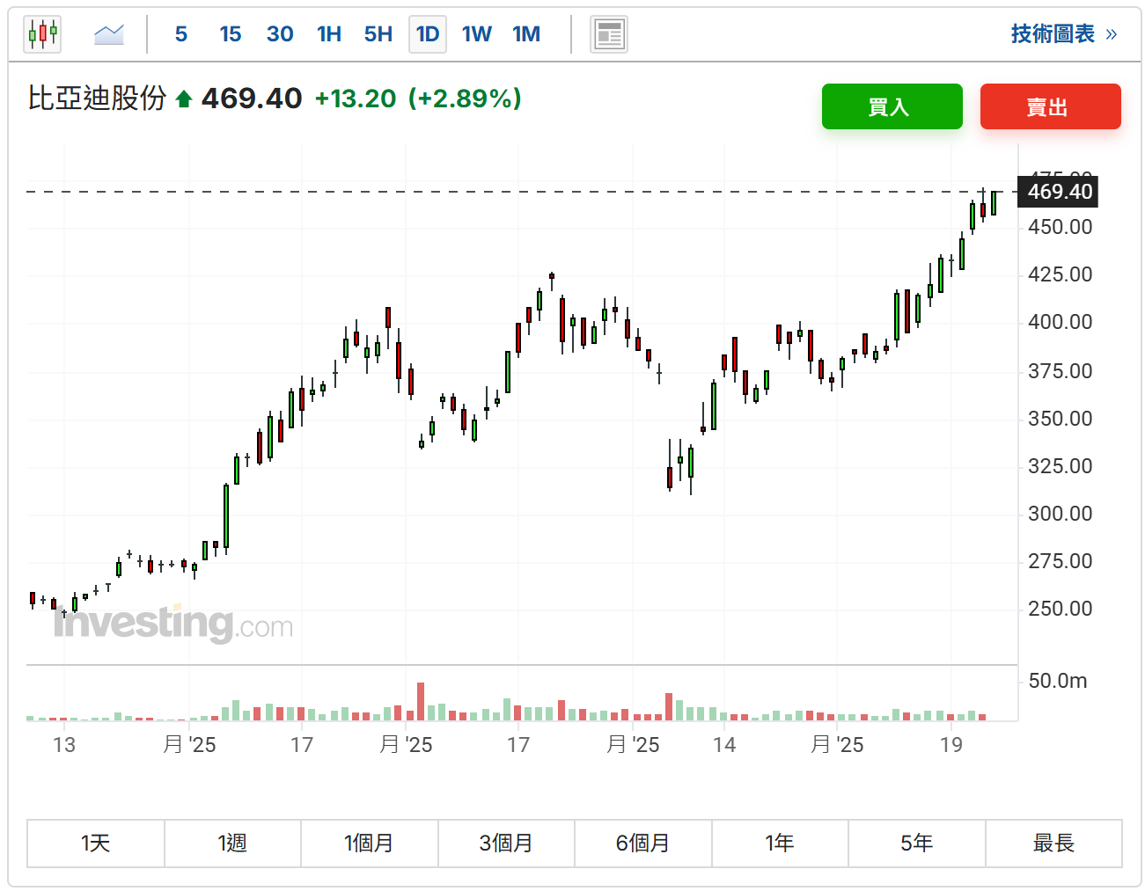Image resolution: width=1145 pixels, height=891 pixels.
Task: Toggle the news panel icon
Action: click(x=609, y=34)
